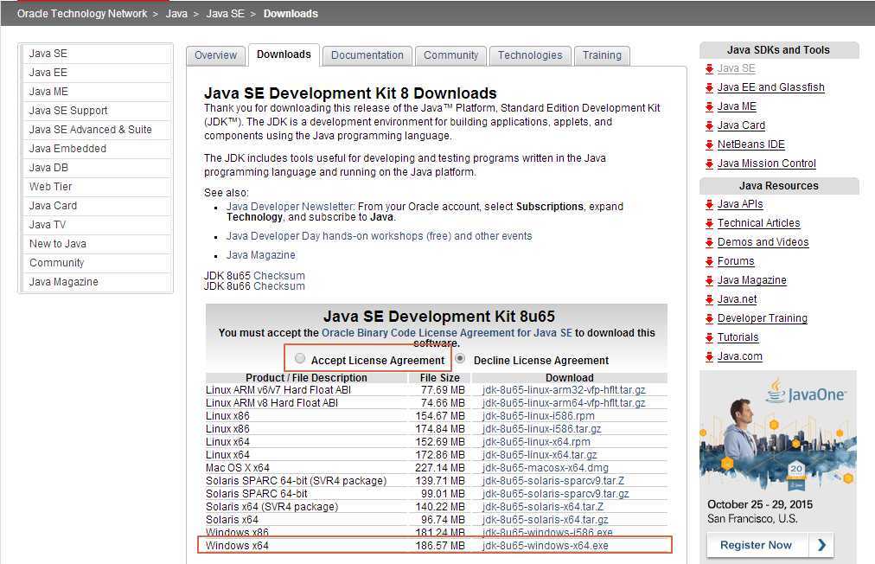Open the Community tab

click(x=450, y=55)
